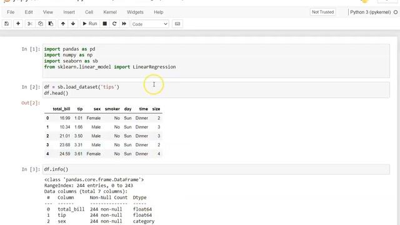The width and height of the screenshot is (400, 225).
Task: Click the 24.59 total_bill value
Action: 65,154
